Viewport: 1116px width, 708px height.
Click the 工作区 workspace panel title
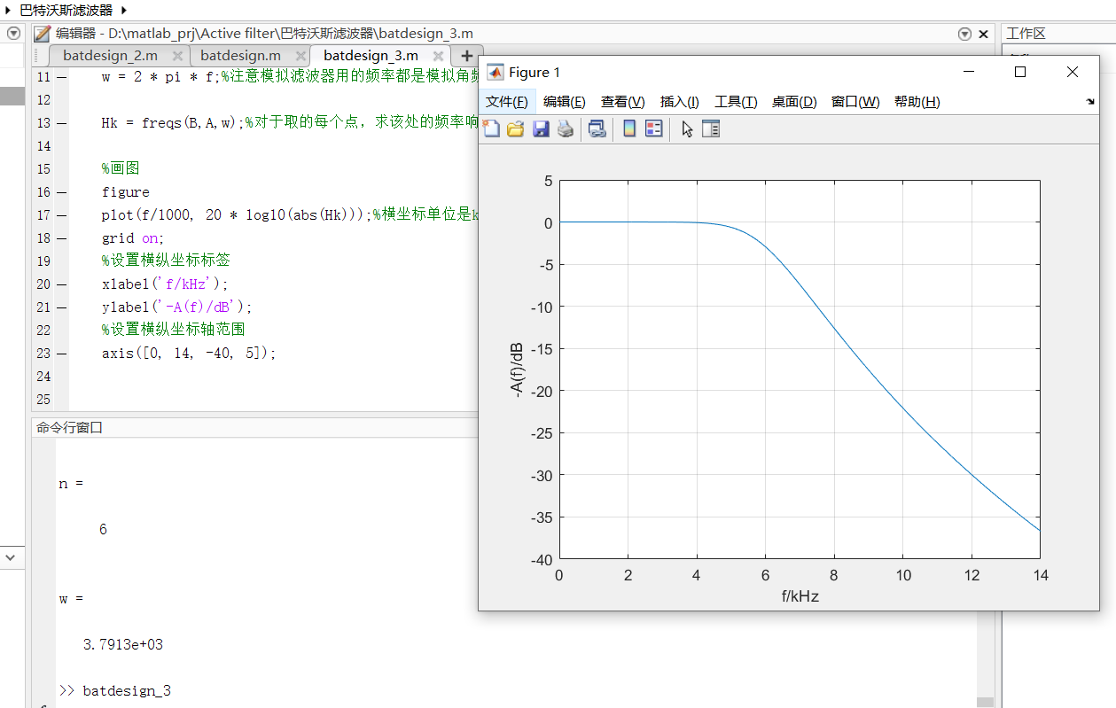coord(1026,34)
